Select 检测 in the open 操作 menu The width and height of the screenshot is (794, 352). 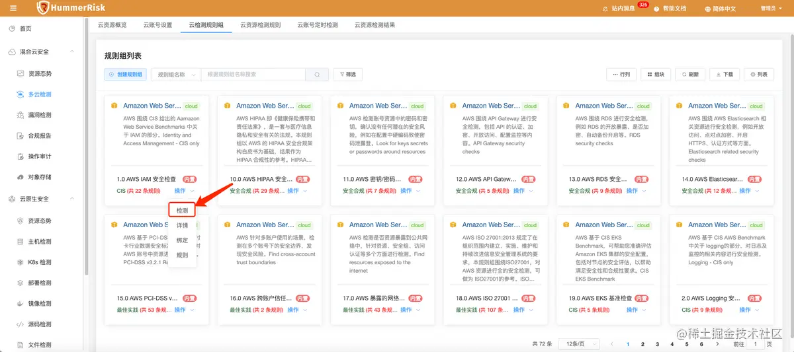(x=182, y=211)
